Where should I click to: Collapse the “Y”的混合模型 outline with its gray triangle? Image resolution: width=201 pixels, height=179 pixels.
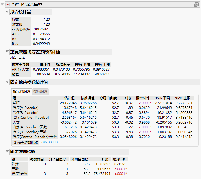[x=2, y=4]
